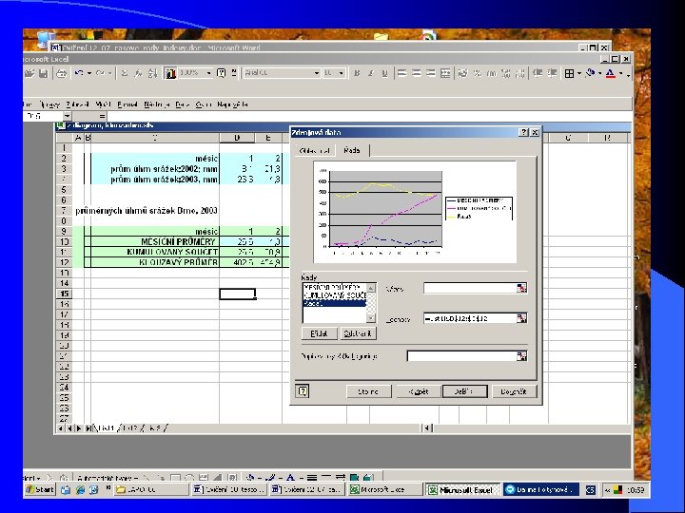This screenshot has height=513, width=685.
Task: Click the Undo arrow icon
Action: [x=79, y=73]
